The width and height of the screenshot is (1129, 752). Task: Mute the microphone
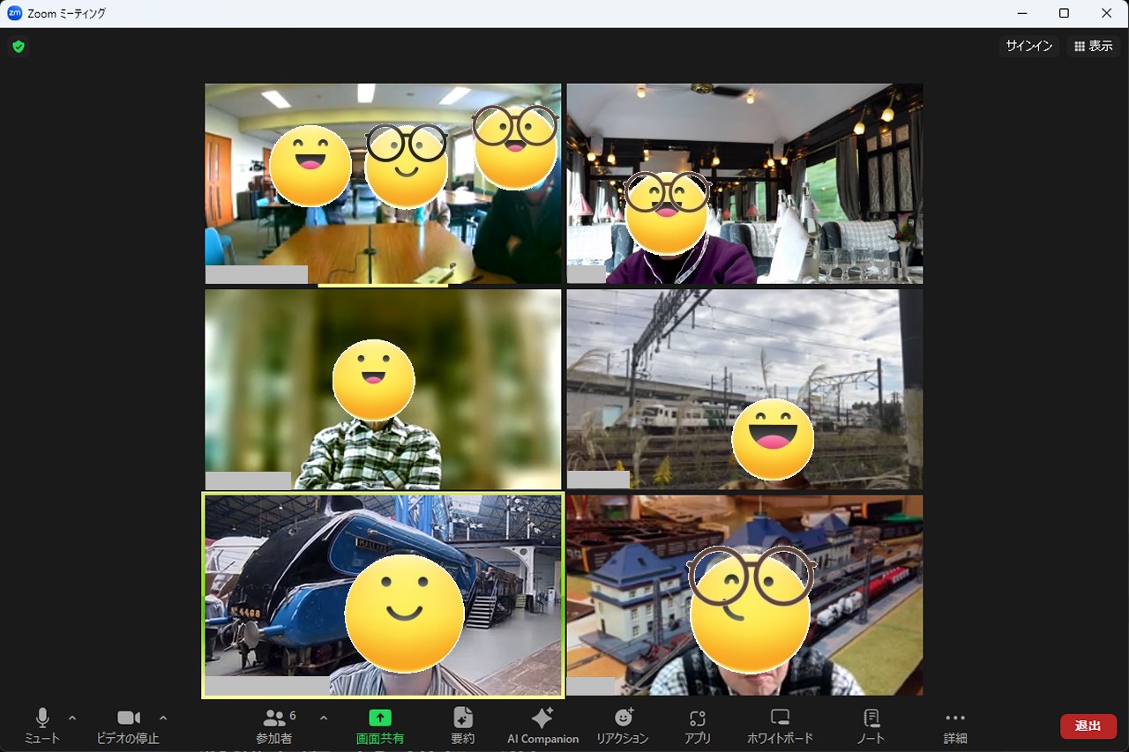click(x=41, y=726)
